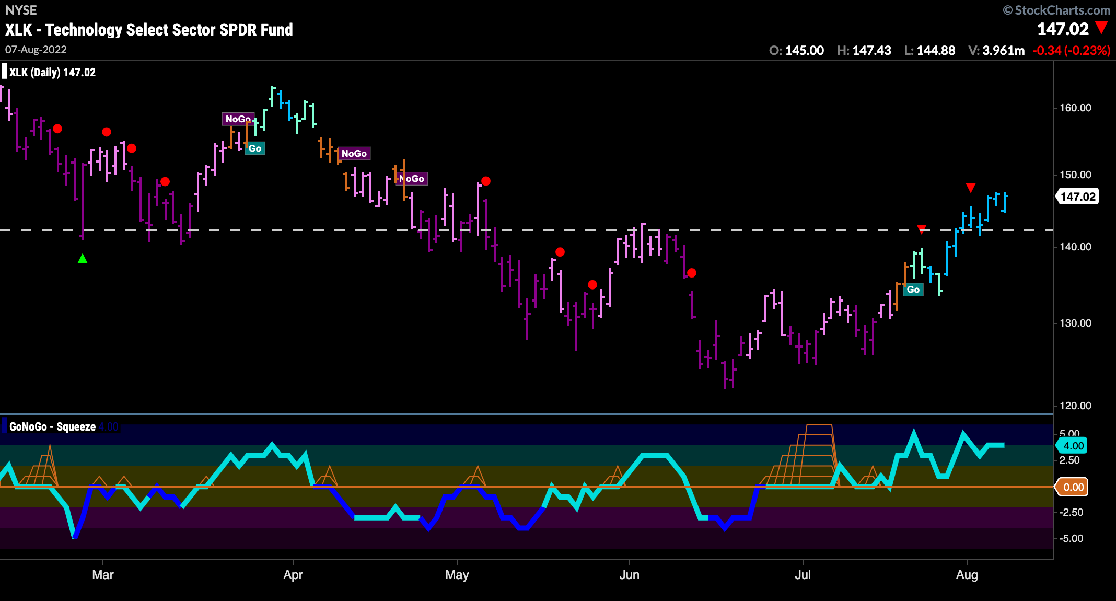Click the NYSE exchange label

21,10
